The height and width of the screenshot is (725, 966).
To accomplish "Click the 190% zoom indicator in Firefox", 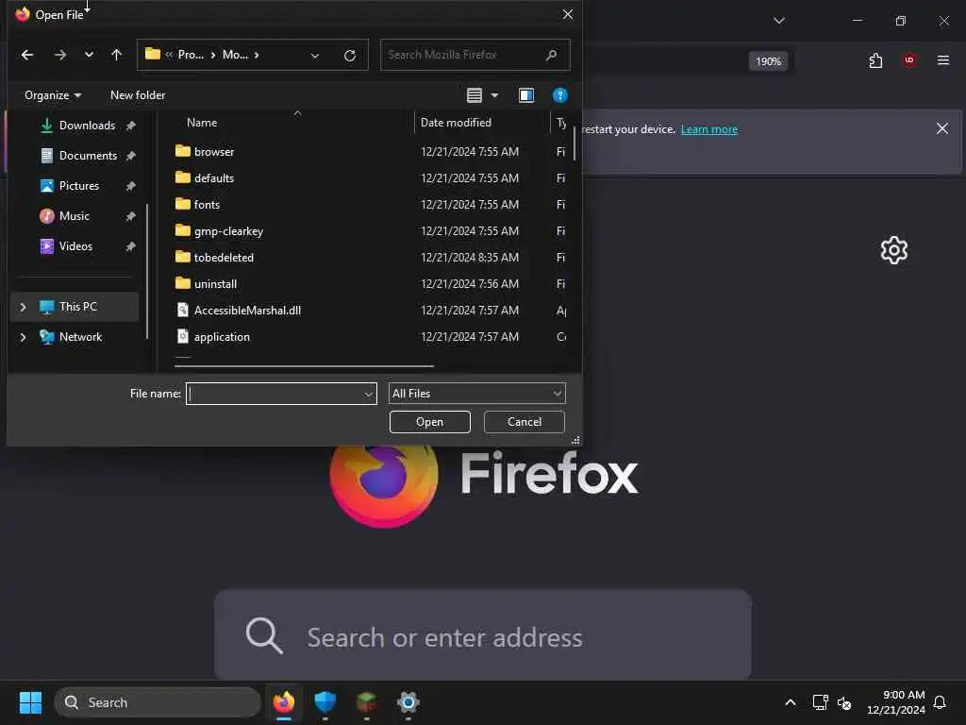I will 768,61.
